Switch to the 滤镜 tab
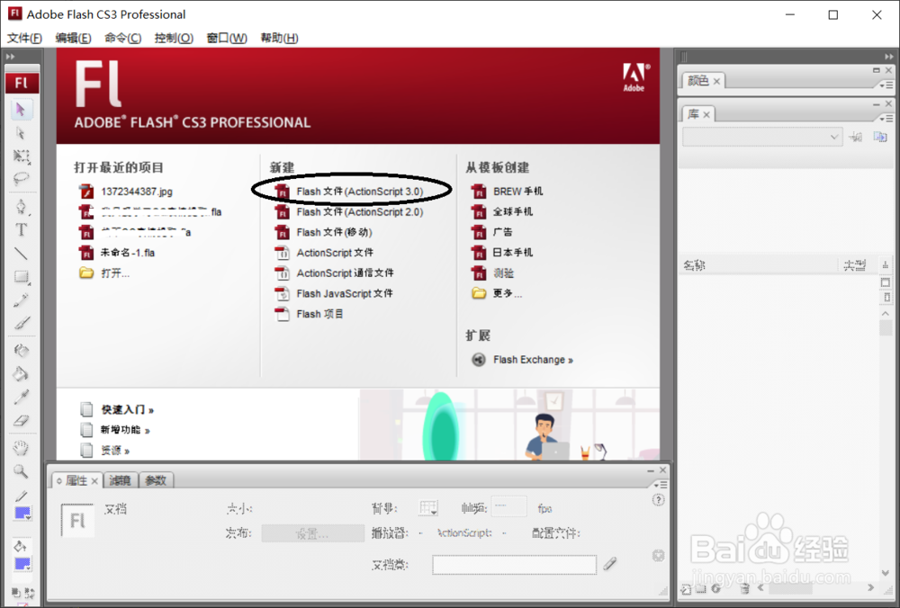Viewport: 900px width, 608px height. coord(120,480)
